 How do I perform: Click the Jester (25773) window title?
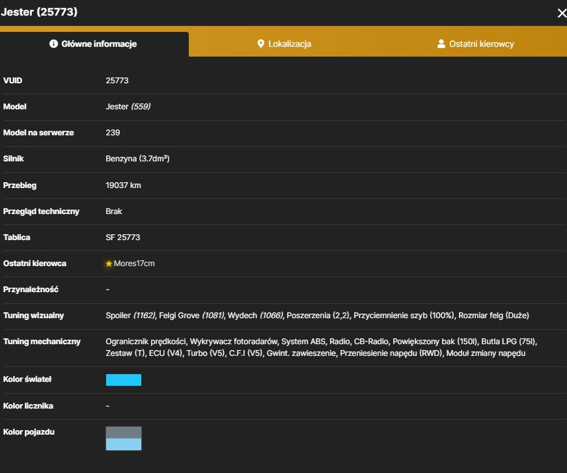click(39, 12)
